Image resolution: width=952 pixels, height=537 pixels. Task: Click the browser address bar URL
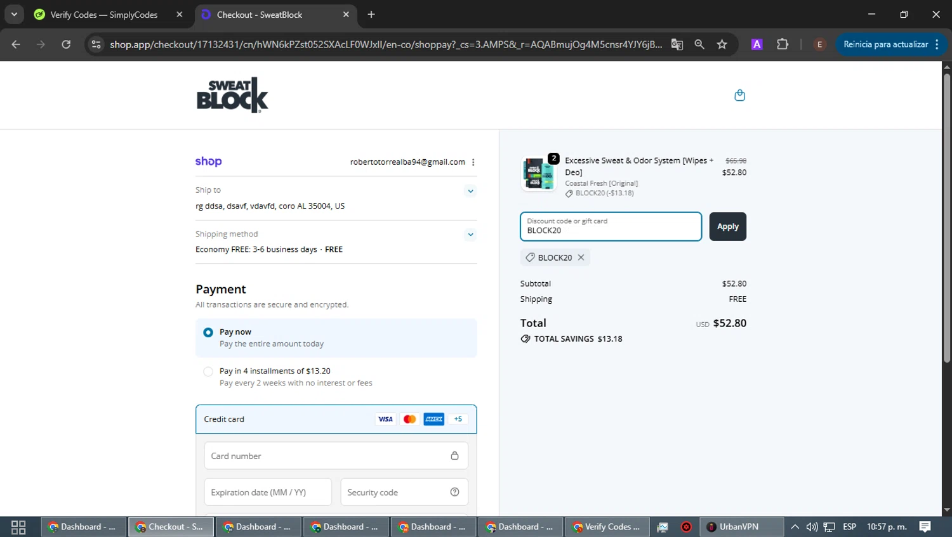[x=385, y=44]
